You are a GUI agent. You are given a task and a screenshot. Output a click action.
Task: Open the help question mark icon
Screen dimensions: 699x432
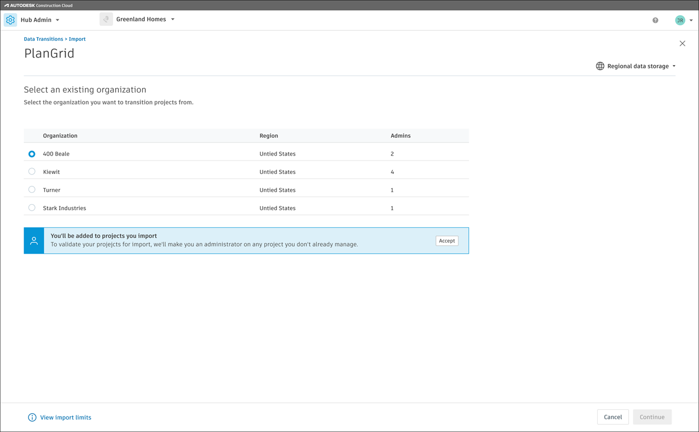tap(655, 20)
